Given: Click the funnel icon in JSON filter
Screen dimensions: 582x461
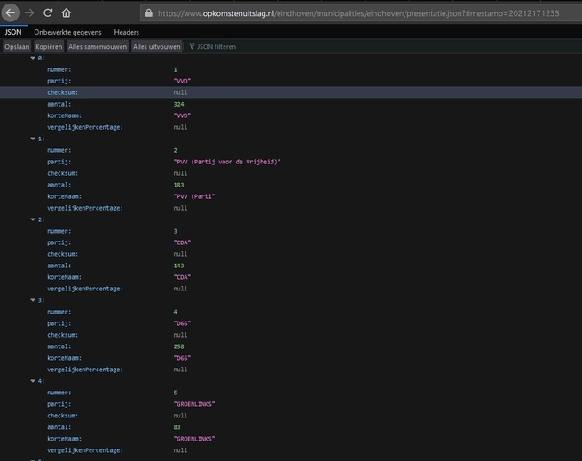Looking at the screenshot, I should [192, 46].
